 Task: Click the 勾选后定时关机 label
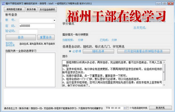(139, 108)
